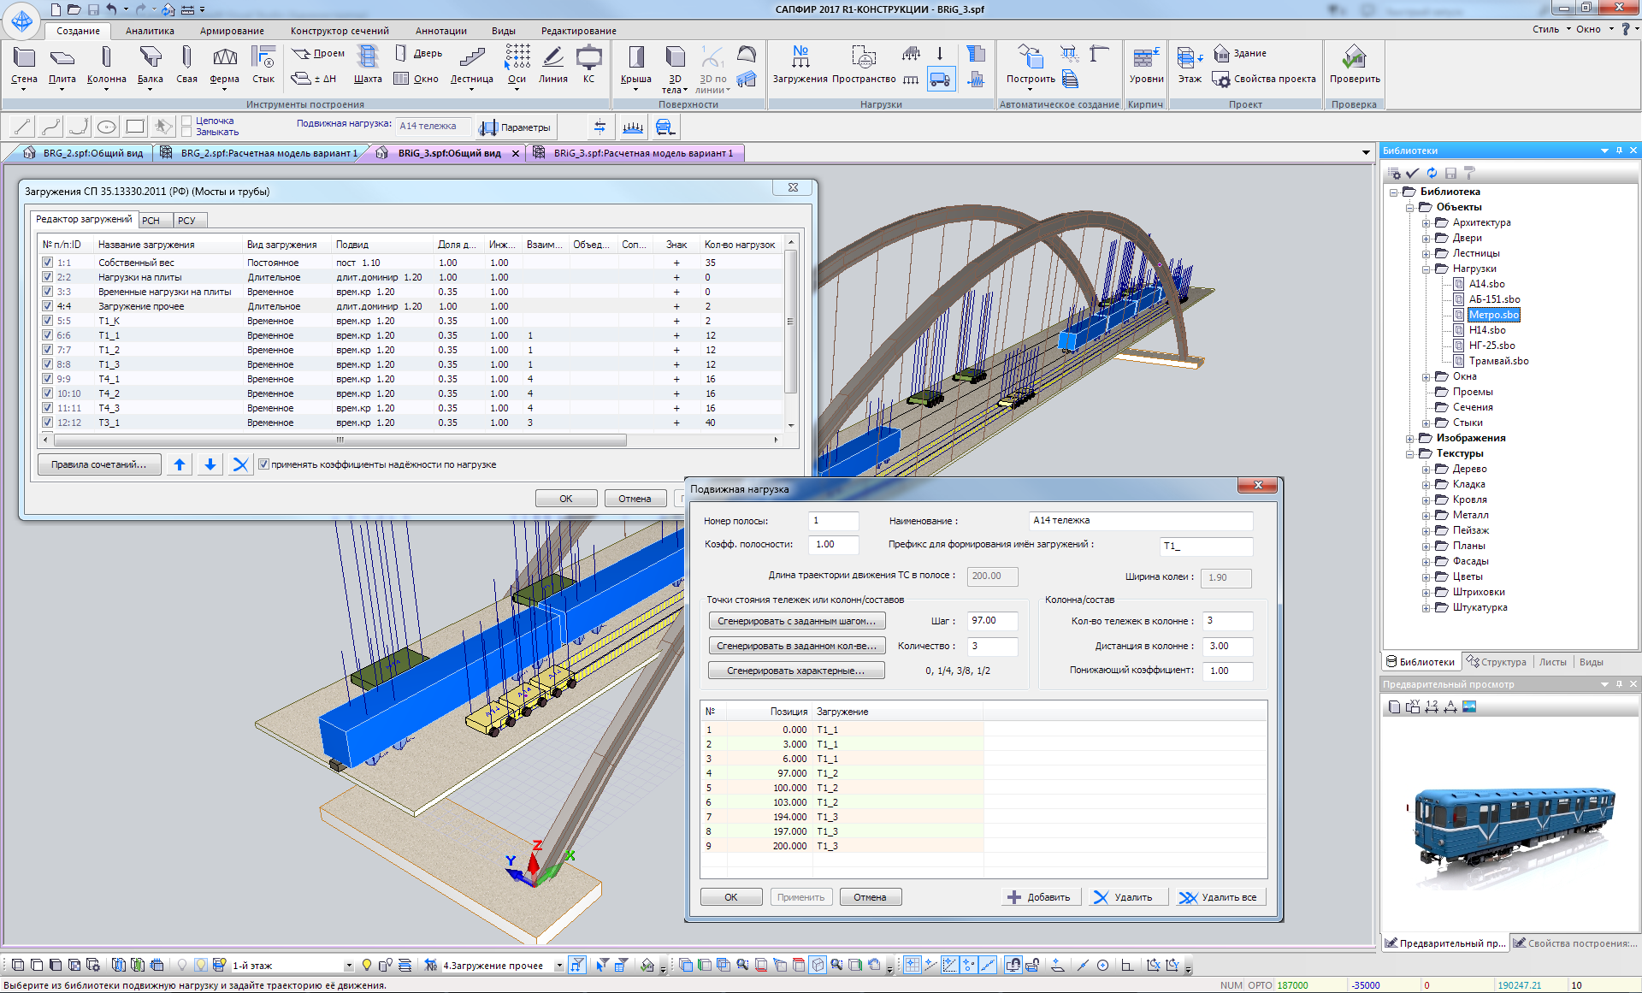
Task: Select the Колонна column tool
Action: tap(106, 66)
